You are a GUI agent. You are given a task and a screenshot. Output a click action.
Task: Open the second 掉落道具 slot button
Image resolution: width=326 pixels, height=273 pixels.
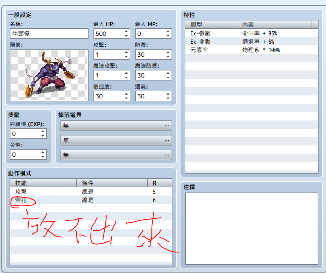tap(116, 140)
